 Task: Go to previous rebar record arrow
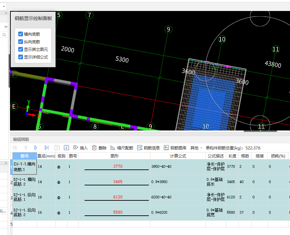click(x=26, y=147)
